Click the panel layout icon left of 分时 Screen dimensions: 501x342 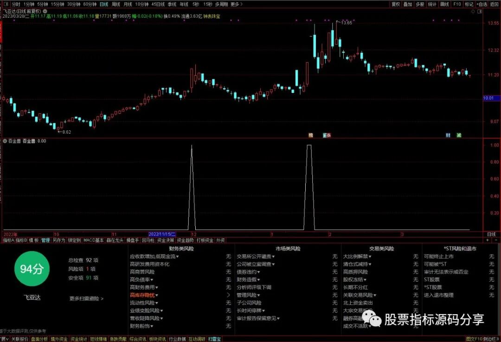pos(6,4)
